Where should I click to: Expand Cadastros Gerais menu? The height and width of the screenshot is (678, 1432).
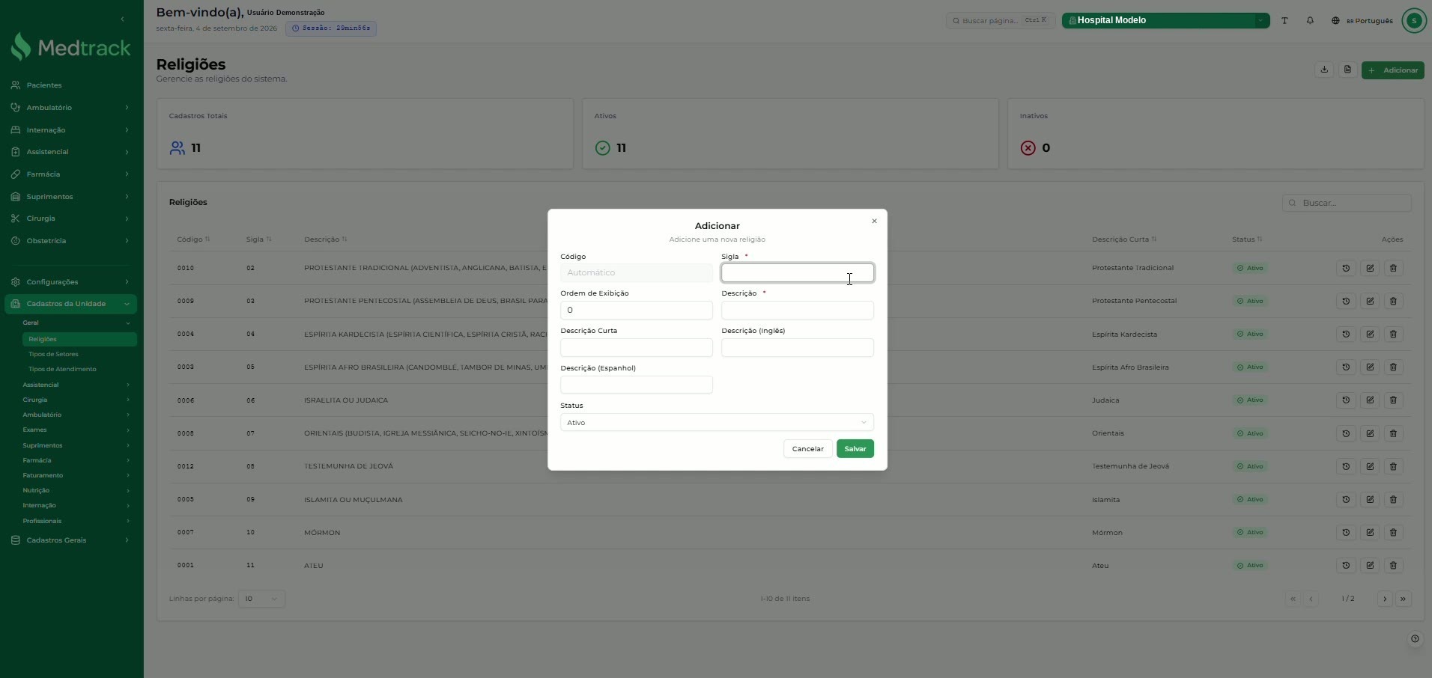coord(70,540)
